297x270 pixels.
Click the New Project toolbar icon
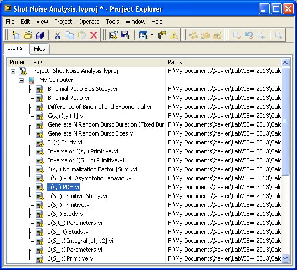[15, 35]
